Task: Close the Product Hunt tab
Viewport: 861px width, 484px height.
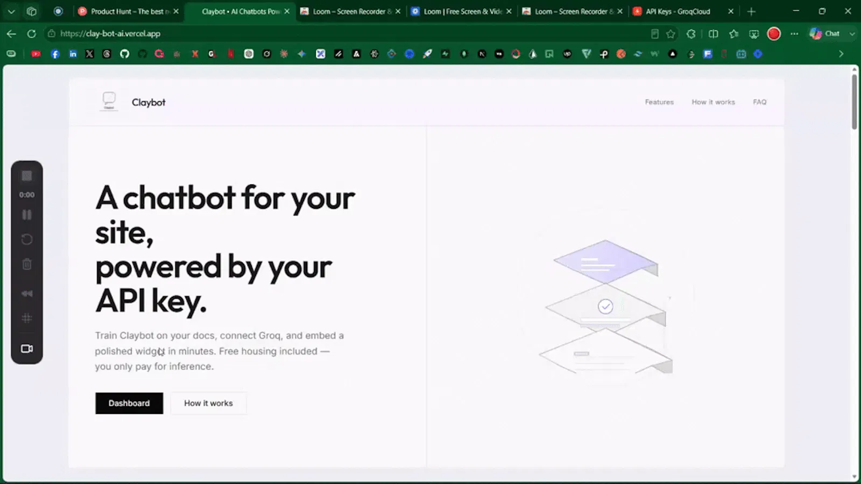Action: (x=176, y=11)
